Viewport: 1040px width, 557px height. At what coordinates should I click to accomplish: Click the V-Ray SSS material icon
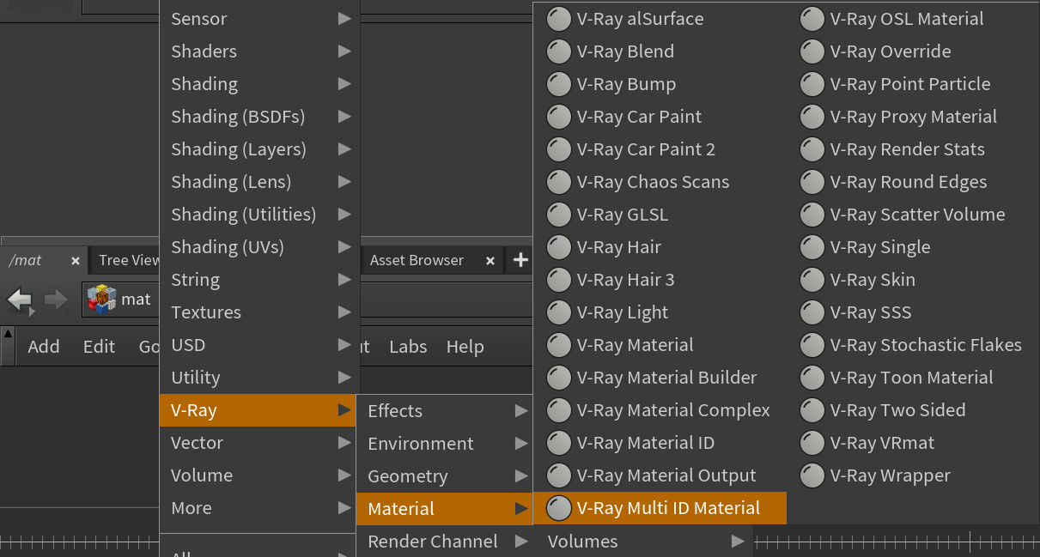[812, 312]
